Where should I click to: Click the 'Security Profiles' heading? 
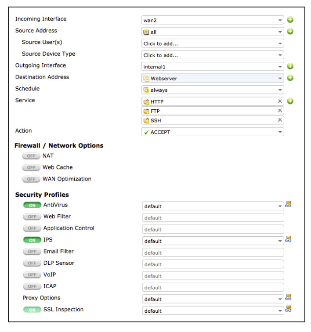coord(42,195)
